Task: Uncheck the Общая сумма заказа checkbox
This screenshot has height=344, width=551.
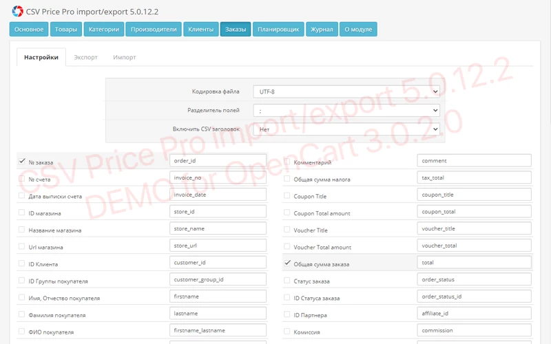Action: pyautogui.click(x=287, y=263)
